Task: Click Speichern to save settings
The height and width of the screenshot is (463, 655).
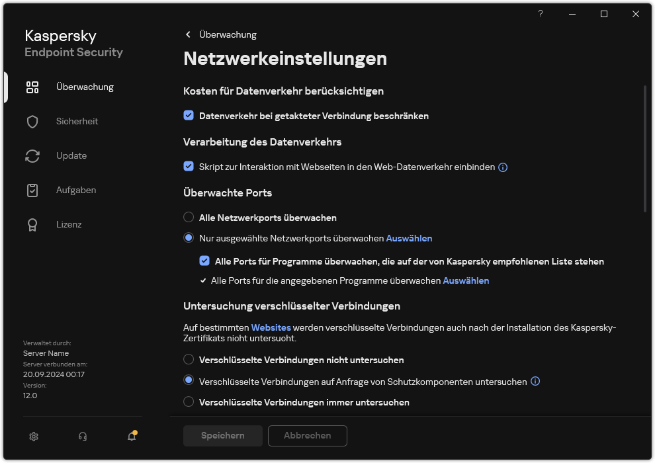Action: tap(222, 435)
